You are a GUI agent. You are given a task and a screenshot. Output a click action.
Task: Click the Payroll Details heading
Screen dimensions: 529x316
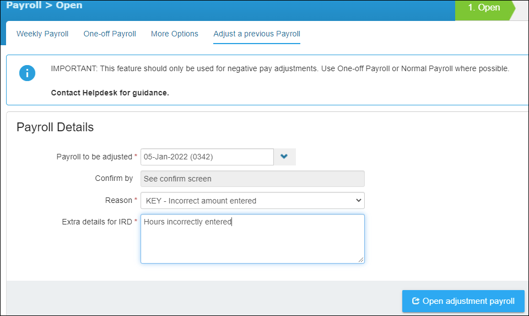click(55, 127)
